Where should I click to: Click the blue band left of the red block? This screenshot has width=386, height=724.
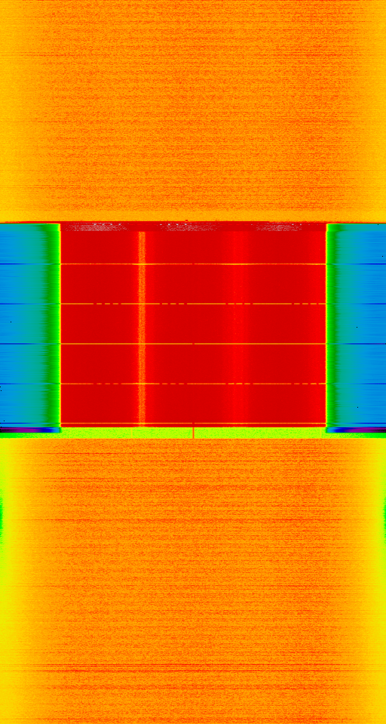tap(22, 325)
